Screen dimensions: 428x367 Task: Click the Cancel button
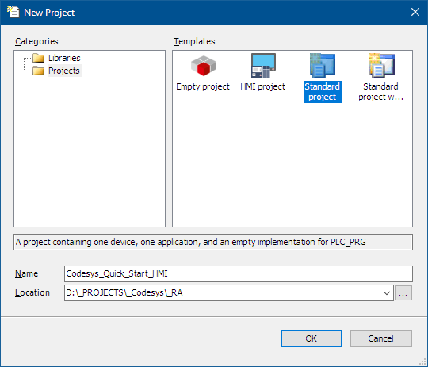pyautogui.click(x=381, y=338)
